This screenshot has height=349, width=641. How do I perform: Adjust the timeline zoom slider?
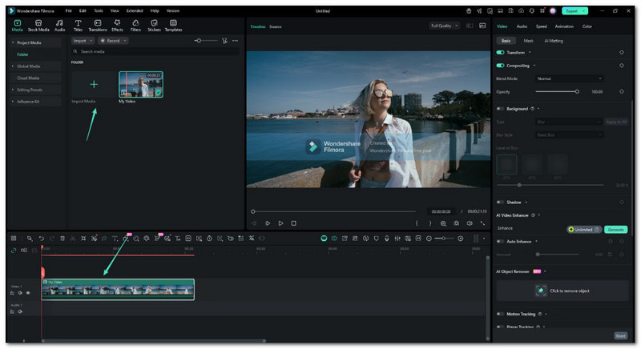pyautogui.click(x=445, y=239)
